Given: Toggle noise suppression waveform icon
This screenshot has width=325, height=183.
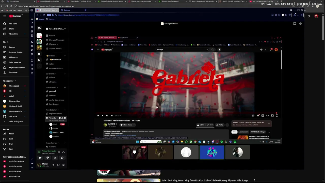Looking at the screenshot, I should click(59, 152).
